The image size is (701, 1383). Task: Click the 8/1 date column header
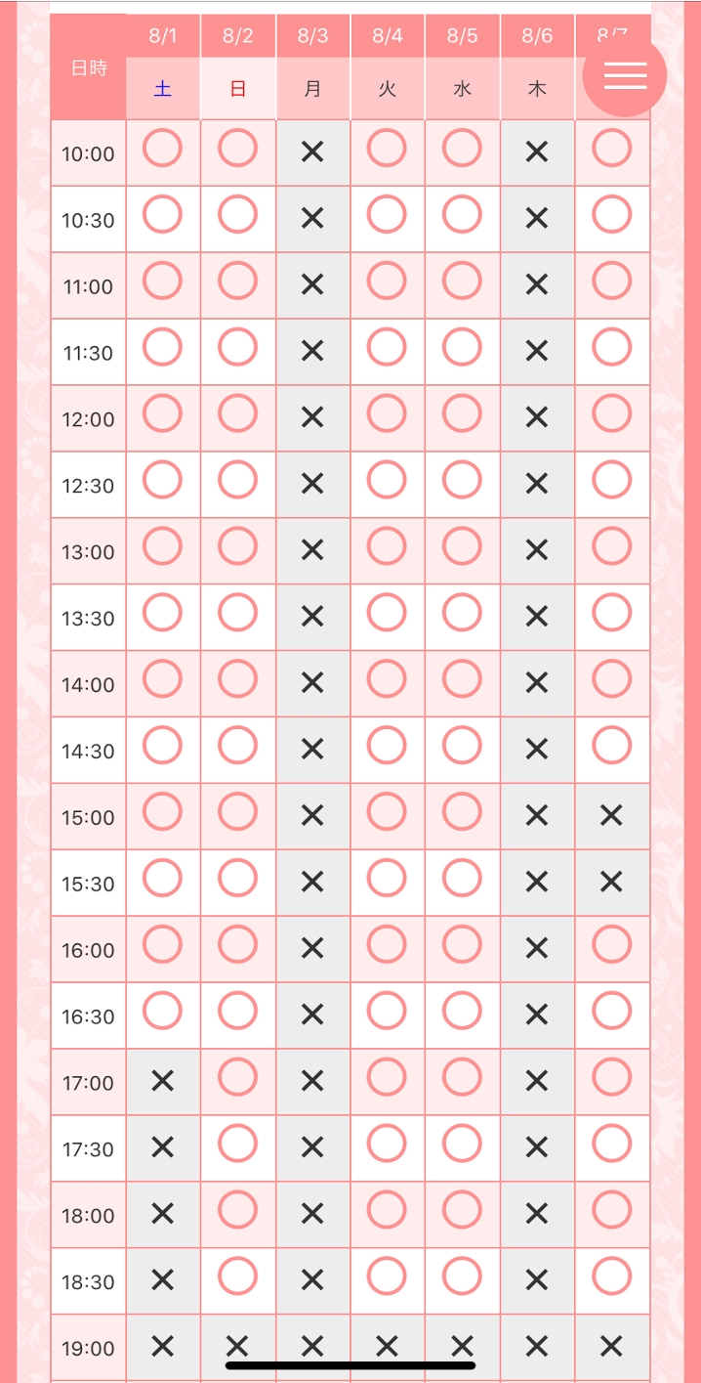coord(163,36)
